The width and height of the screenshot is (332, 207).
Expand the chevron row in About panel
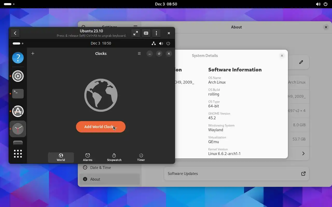click(x=303, y=153)
